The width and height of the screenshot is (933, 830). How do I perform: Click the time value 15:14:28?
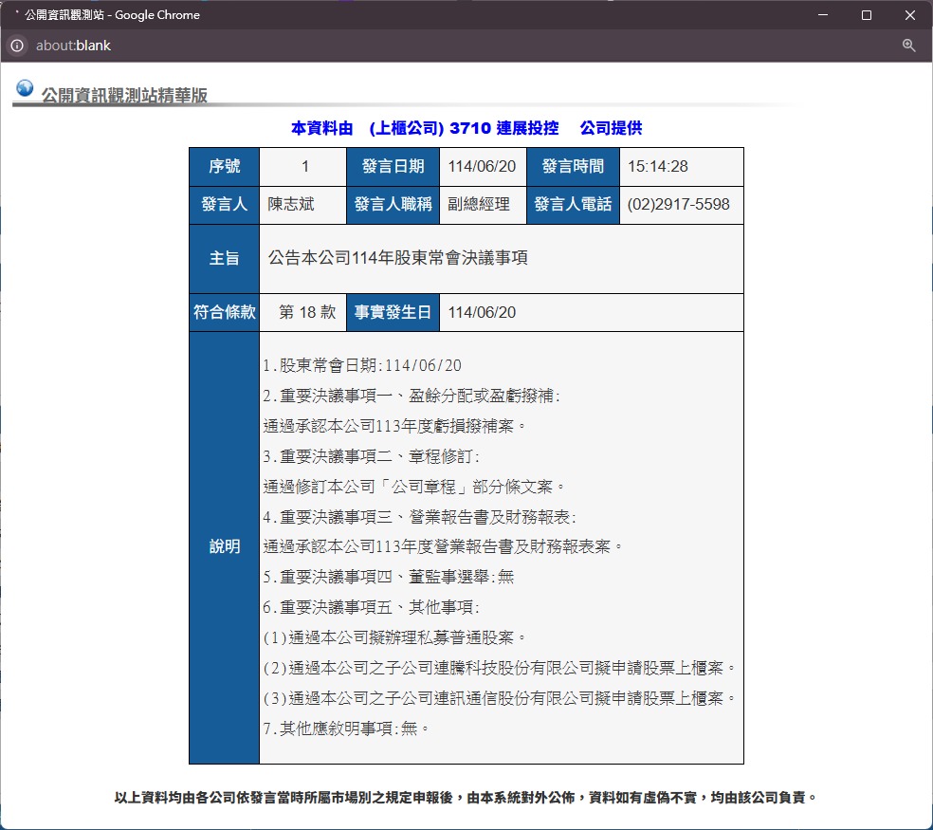click(x=657, y=167)
